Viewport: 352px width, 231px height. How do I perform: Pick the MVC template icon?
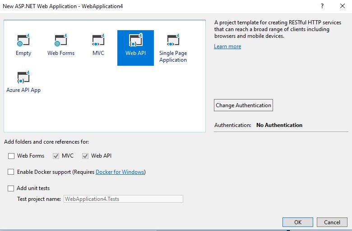(98, 41)
